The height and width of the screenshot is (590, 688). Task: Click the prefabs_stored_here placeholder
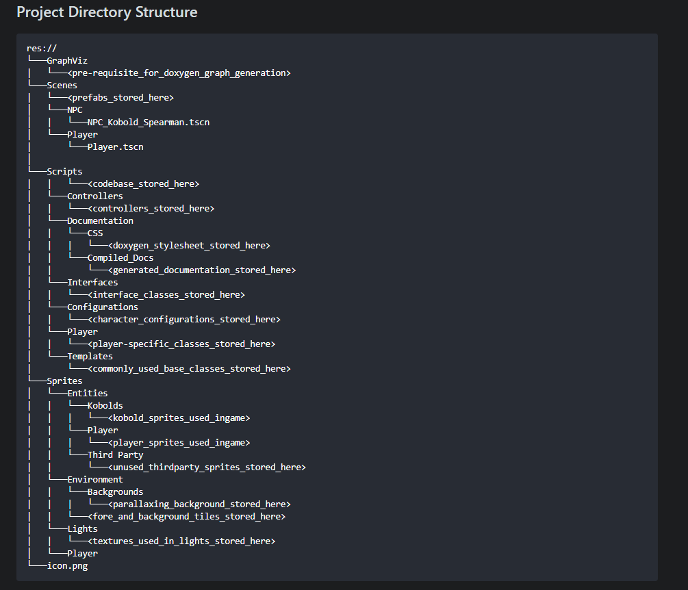(120, 97)
